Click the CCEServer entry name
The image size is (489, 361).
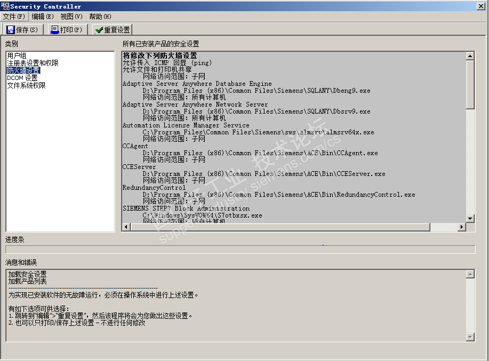(x=139, y=167)
